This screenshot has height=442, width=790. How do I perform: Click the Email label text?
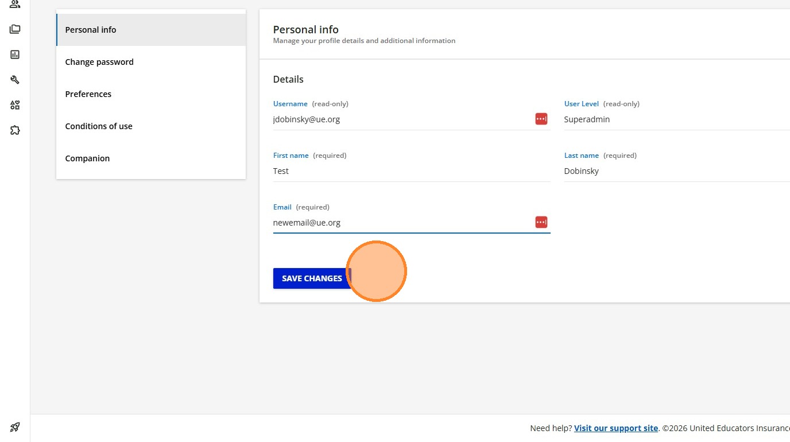point(282,207)
